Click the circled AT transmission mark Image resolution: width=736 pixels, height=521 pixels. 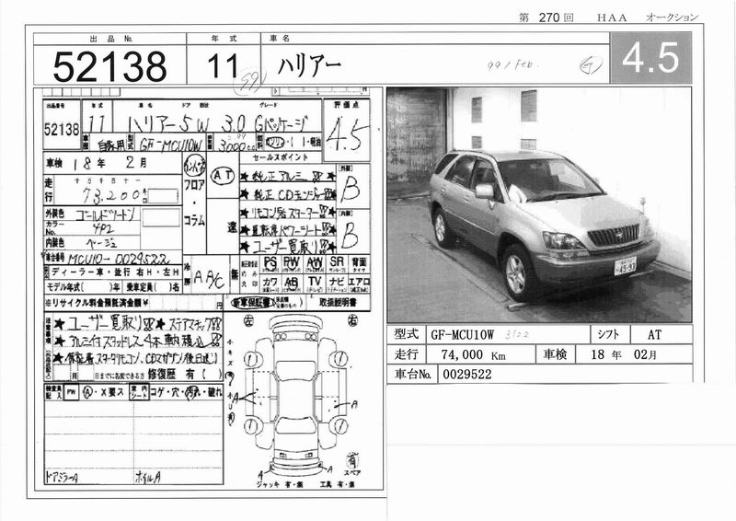click(x=223, y=175)
